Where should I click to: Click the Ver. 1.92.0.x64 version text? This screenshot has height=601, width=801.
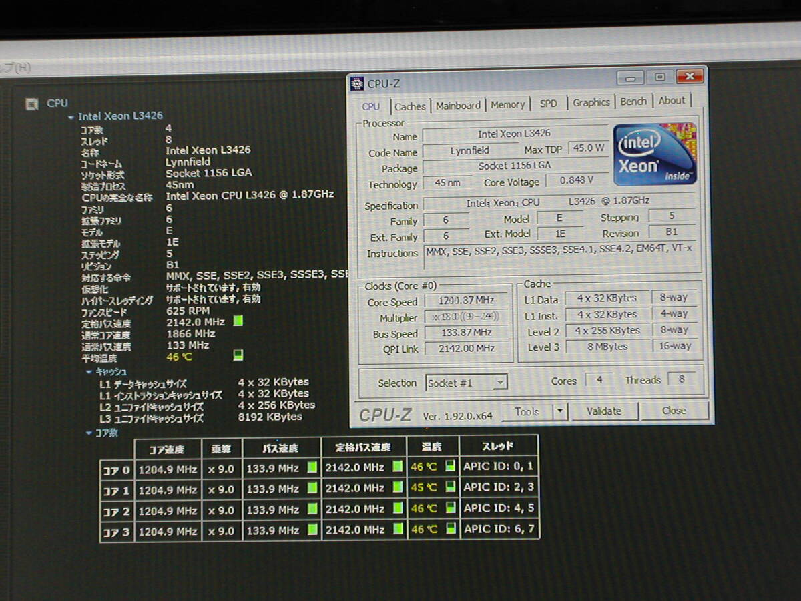[458, 416]
